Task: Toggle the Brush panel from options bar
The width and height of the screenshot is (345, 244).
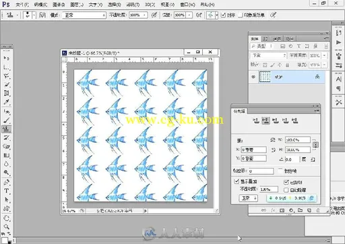Action: 42,15
